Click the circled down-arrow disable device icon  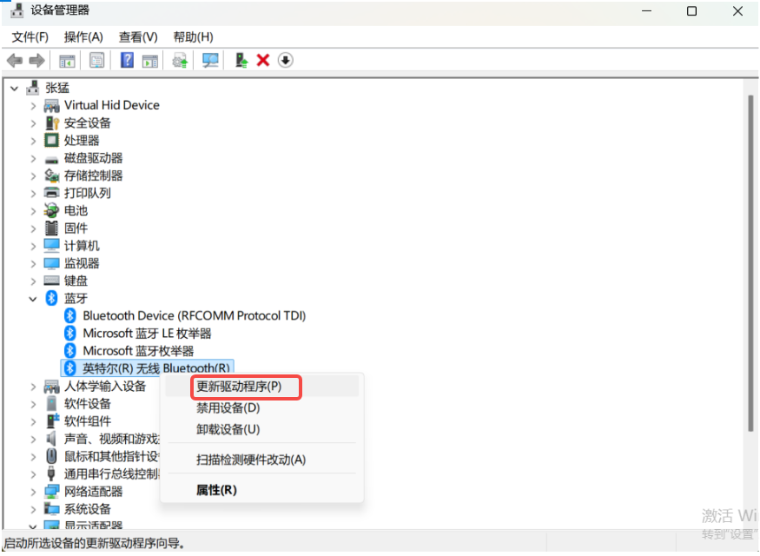[285, 60]
